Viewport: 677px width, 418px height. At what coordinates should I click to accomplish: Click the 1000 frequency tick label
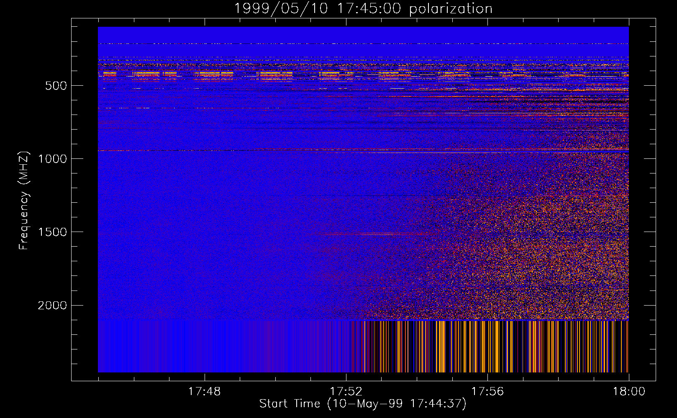click(x=52, y=159)
